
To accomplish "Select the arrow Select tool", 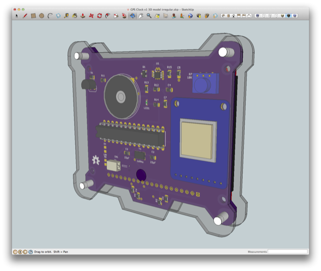I will click(17, 16).
